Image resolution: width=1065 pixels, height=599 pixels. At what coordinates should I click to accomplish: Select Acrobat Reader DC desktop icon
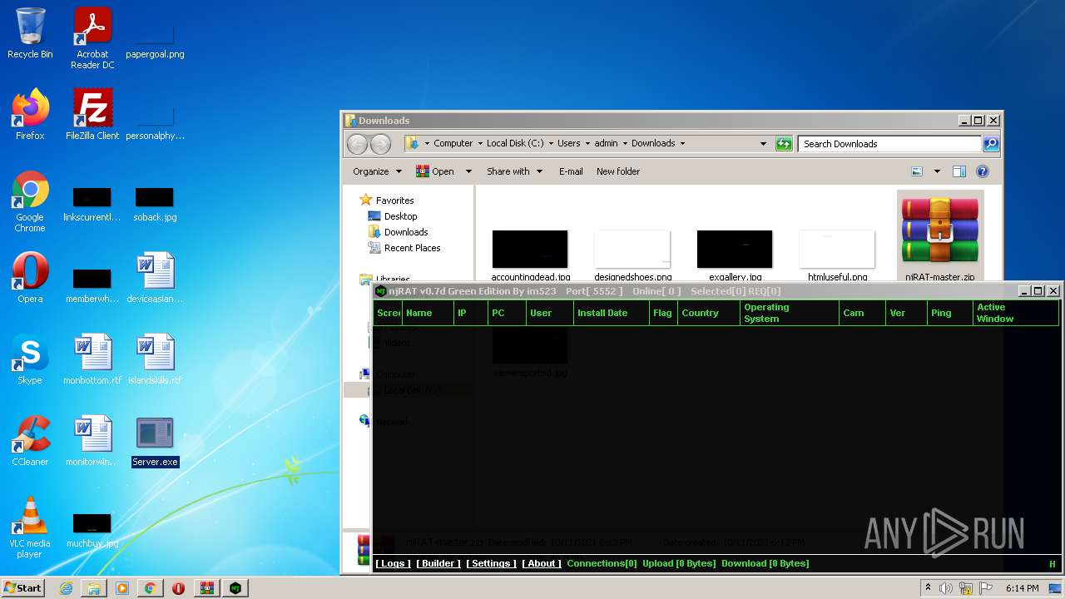pos(92,37)
